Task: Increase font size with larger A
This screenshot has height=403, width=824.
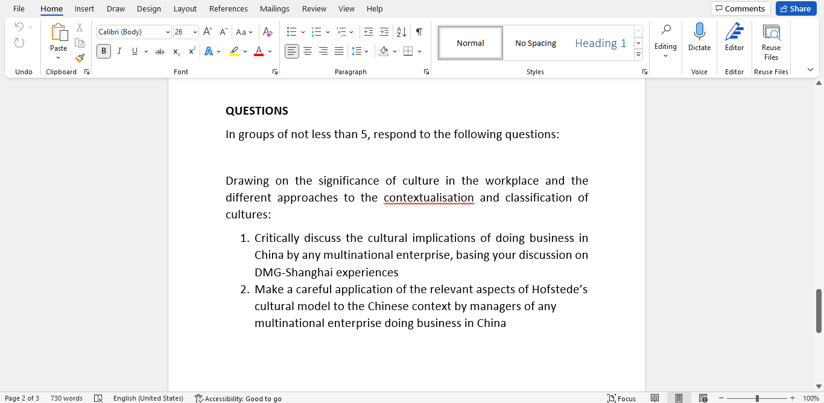Action: [x=208, y=32]
